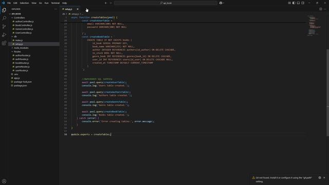Viewport: 329px width, 185px height.
Task: Open editor more actions ellipsis
Action: tap(325, 9)
